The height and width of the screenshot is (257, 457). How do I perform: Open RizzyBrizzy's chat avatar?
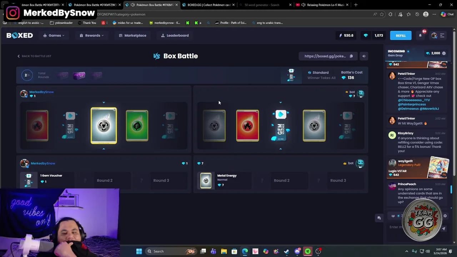392,135
